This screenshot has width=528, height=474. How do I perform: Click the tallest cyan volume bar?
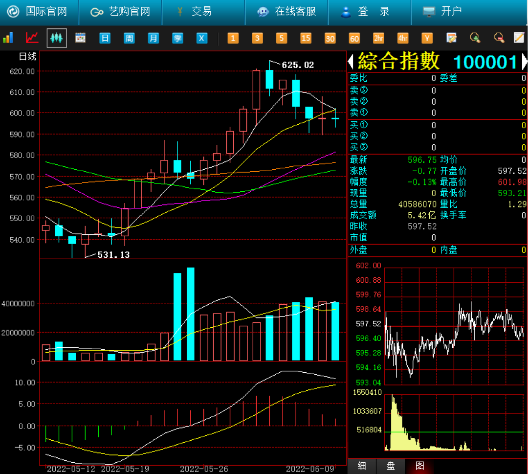coord(191,314)
